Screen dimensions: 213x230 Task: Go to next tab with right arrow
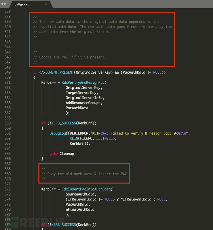coord(5,4)
